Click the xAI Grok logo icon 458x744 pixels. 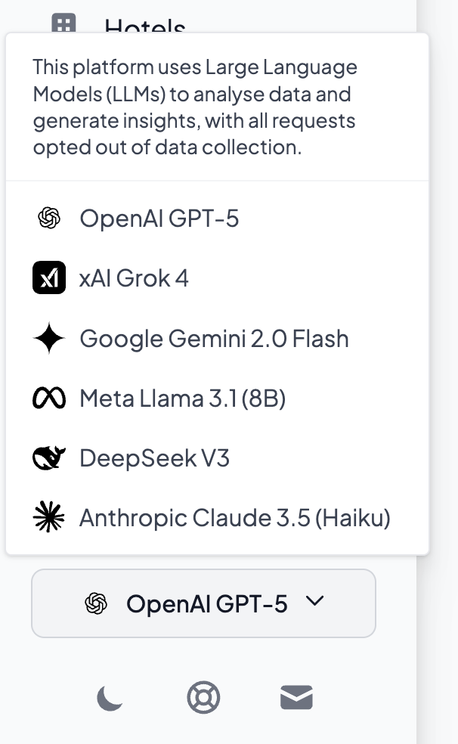point(49,278)
